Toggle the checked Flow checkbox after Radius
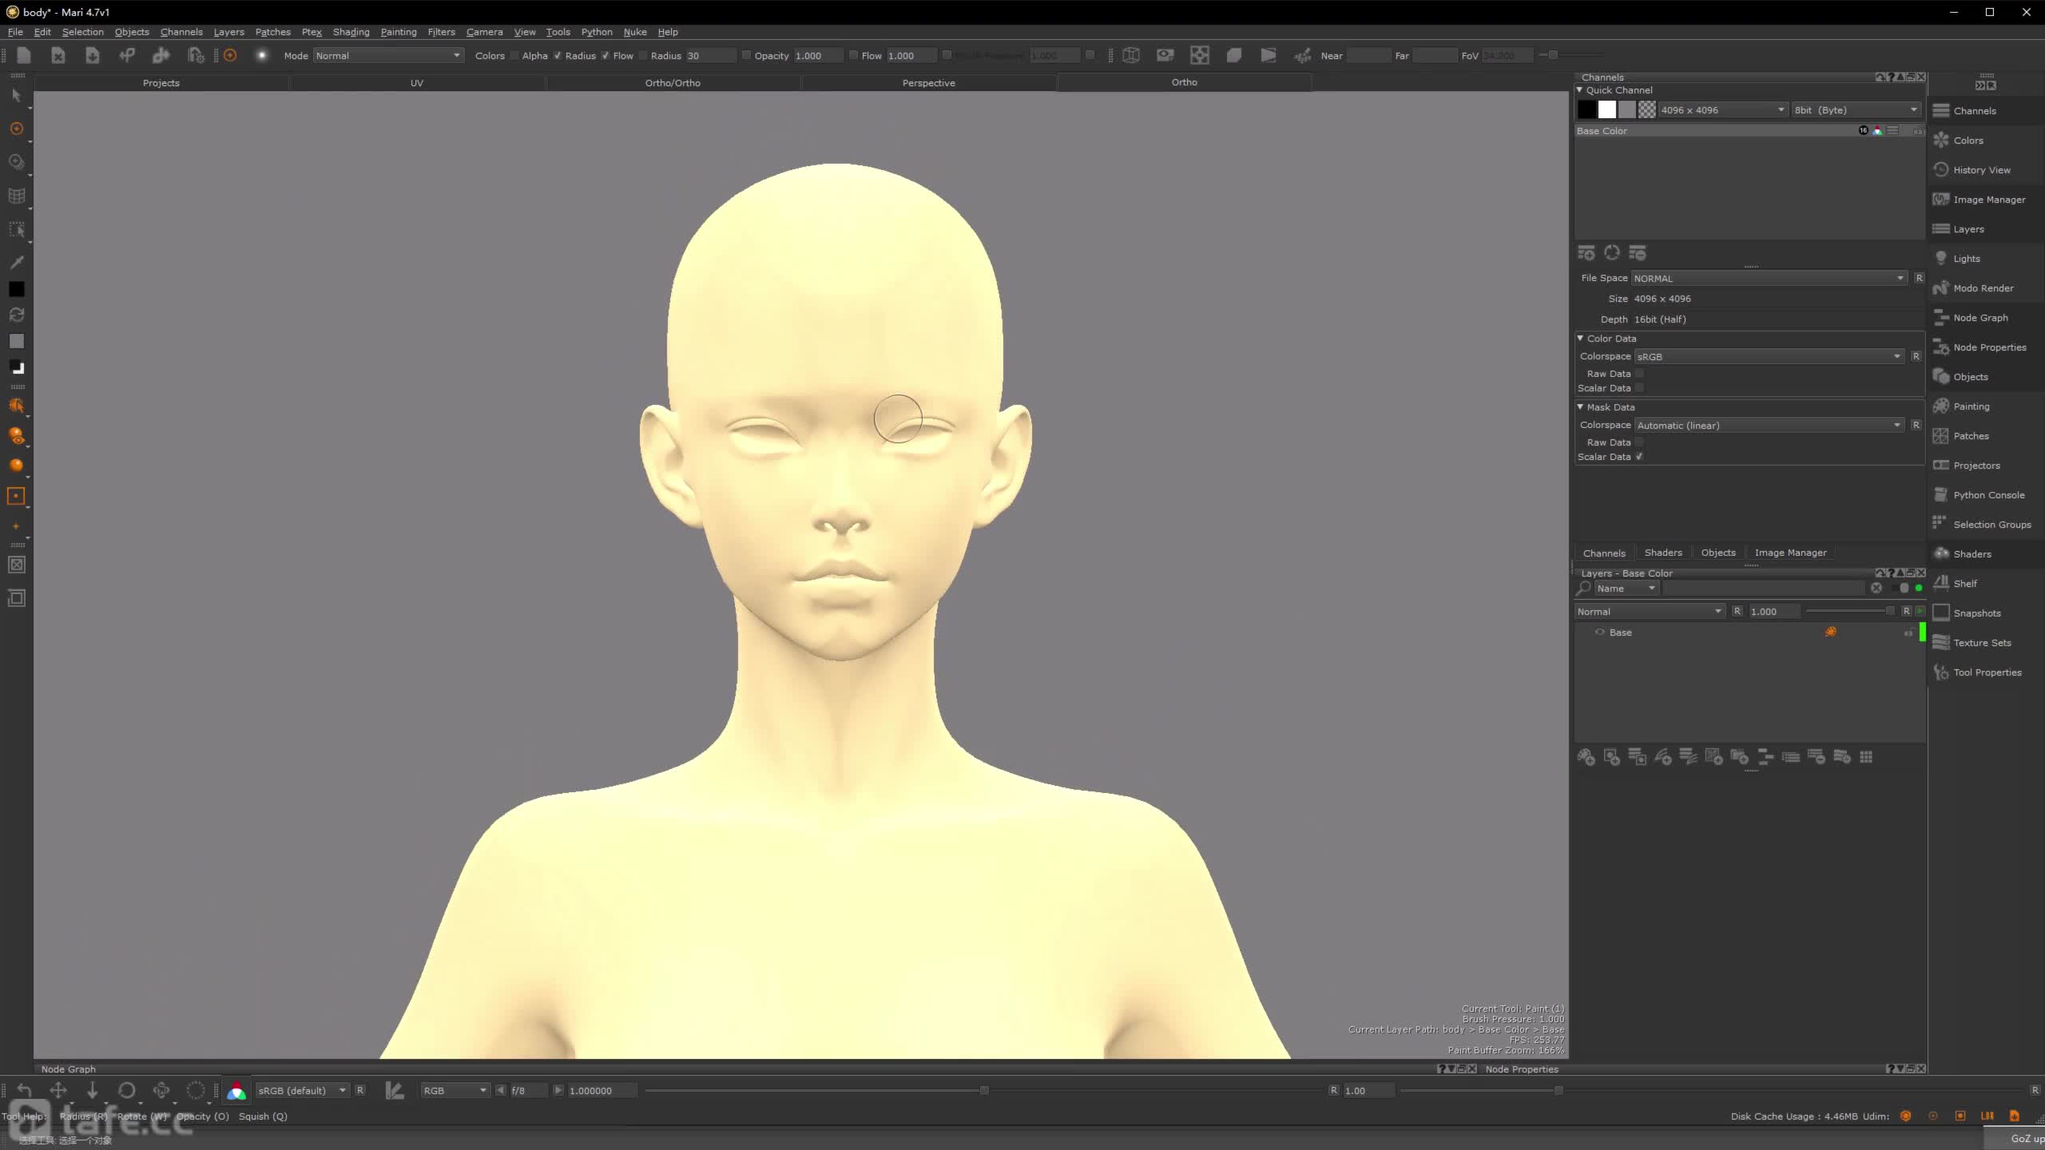This screenshot has height=1150, width=2045. [606, 55]
